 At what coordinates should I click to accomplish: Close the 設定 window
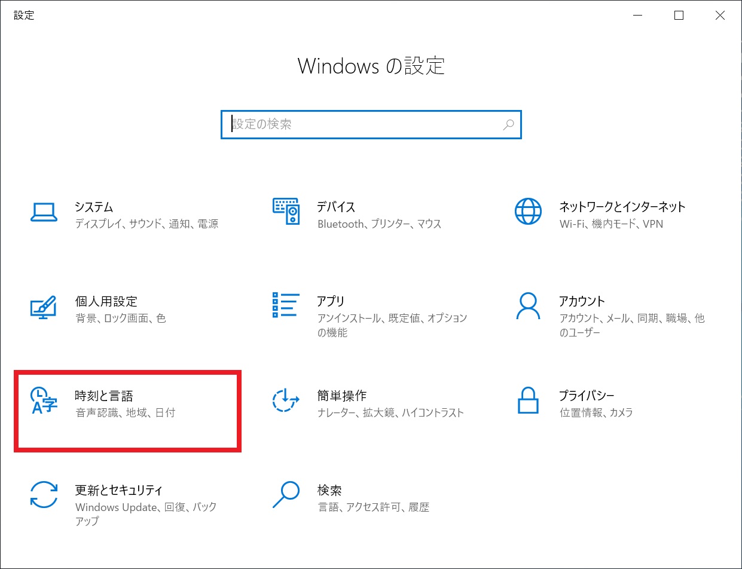[720, 16]
